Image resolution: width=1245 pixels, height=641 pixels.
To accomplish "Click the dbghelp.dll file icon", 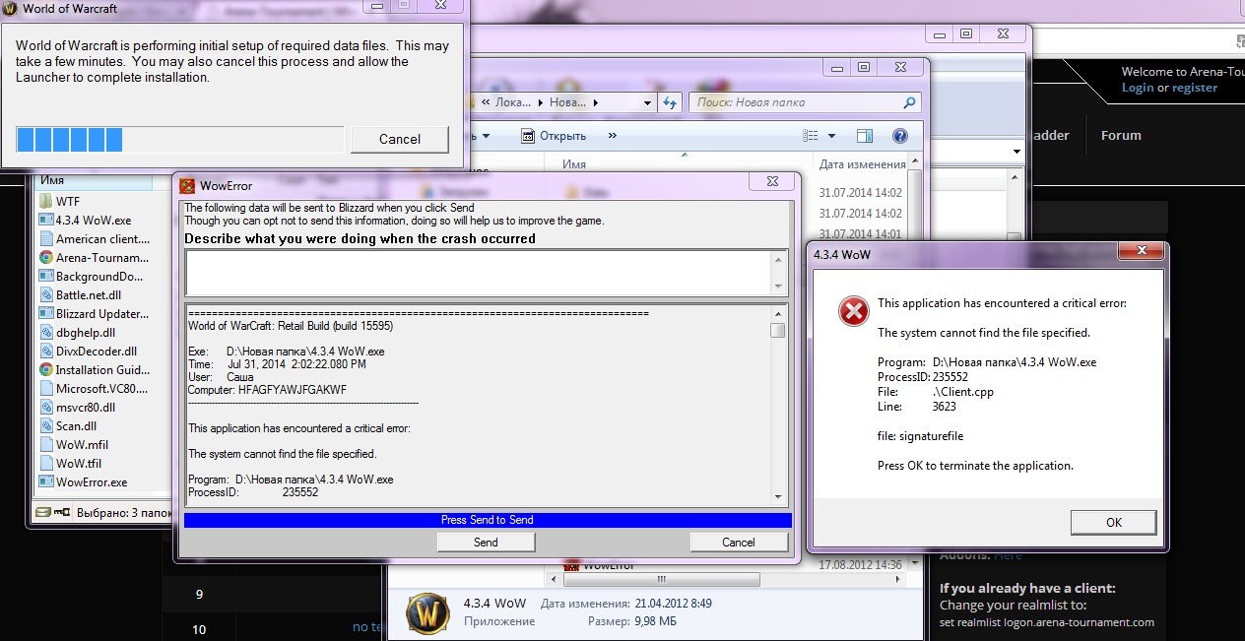I will [46, 333].
